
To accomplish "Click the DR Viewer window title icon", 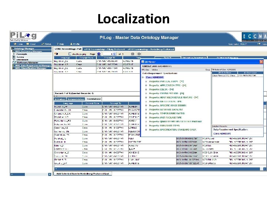I will point(143,62).
